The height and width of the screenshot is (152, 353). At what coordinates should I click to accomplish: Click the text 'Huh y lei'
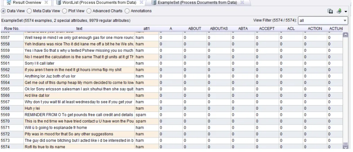(x=32, y=108)
